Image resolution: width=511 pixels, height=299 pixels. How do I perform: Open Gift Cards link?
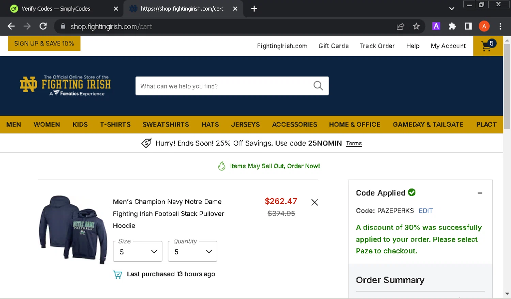334,46
